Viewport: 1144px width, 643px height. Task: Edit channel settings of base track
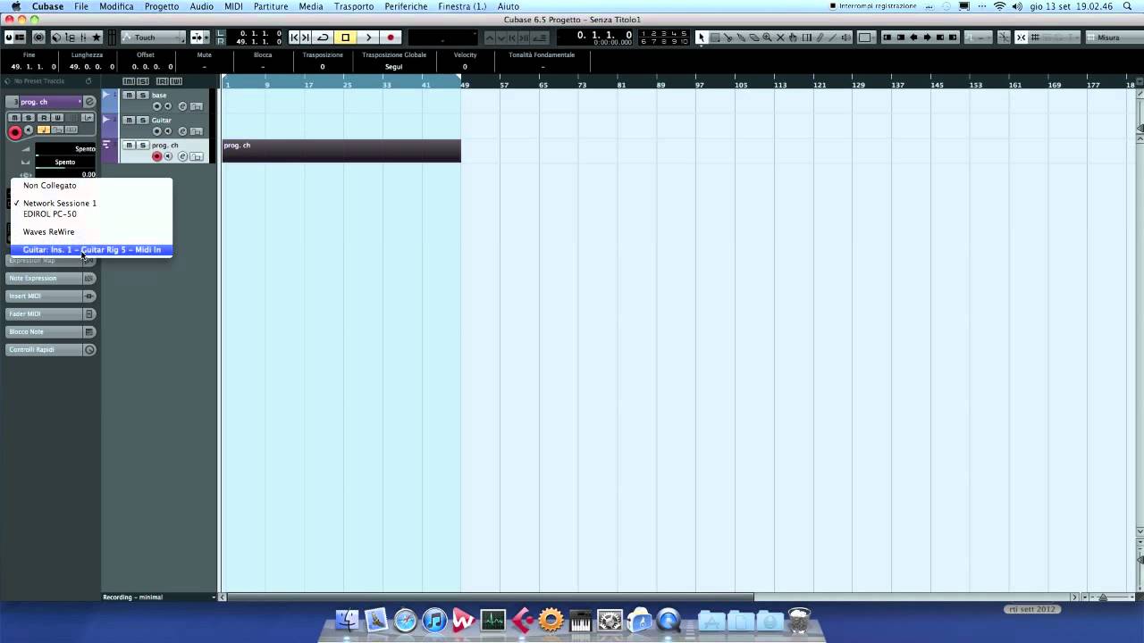[182, 106]
